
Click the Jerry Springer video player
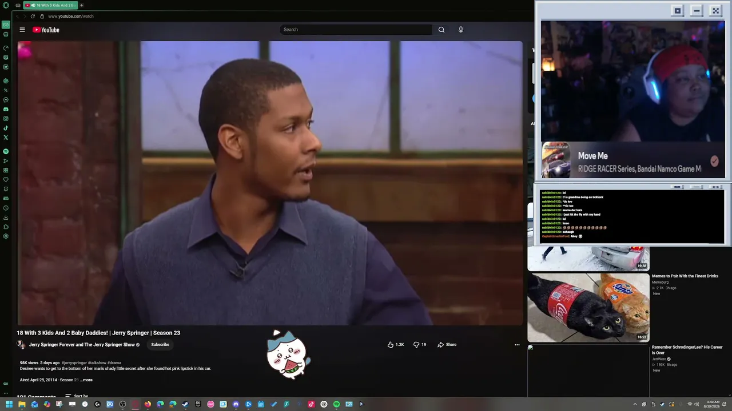pyautogui.click(x=270, y=183)
